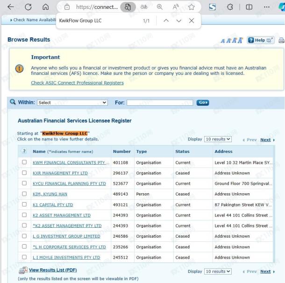
Task: Reload the page with refresh icon
Action: (28, 7)
